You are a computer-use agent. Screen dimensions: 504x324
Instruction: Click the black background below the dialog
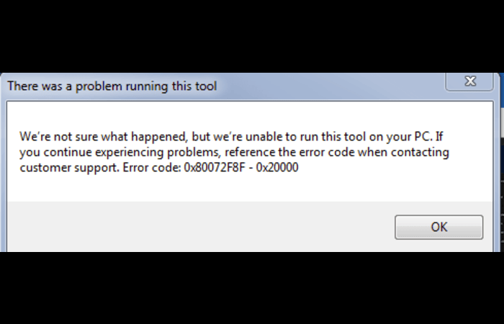click(x=252, y=288)
